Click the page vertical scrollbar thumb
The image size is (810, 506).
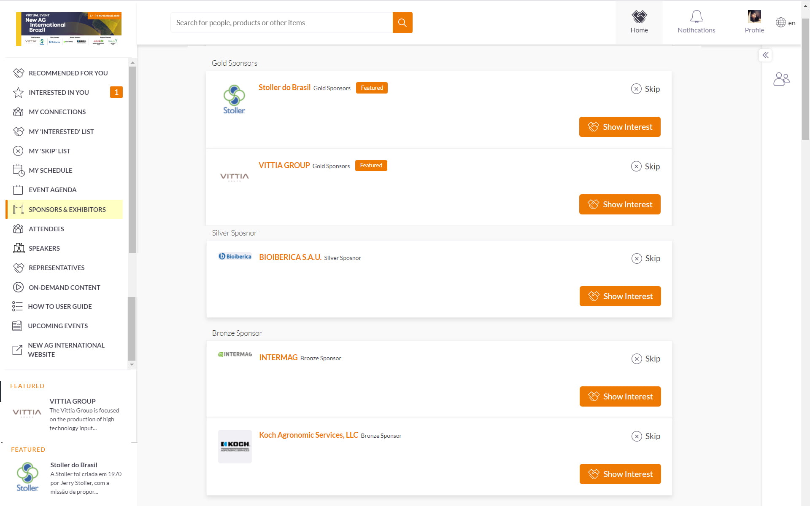[x=805, y=79]
